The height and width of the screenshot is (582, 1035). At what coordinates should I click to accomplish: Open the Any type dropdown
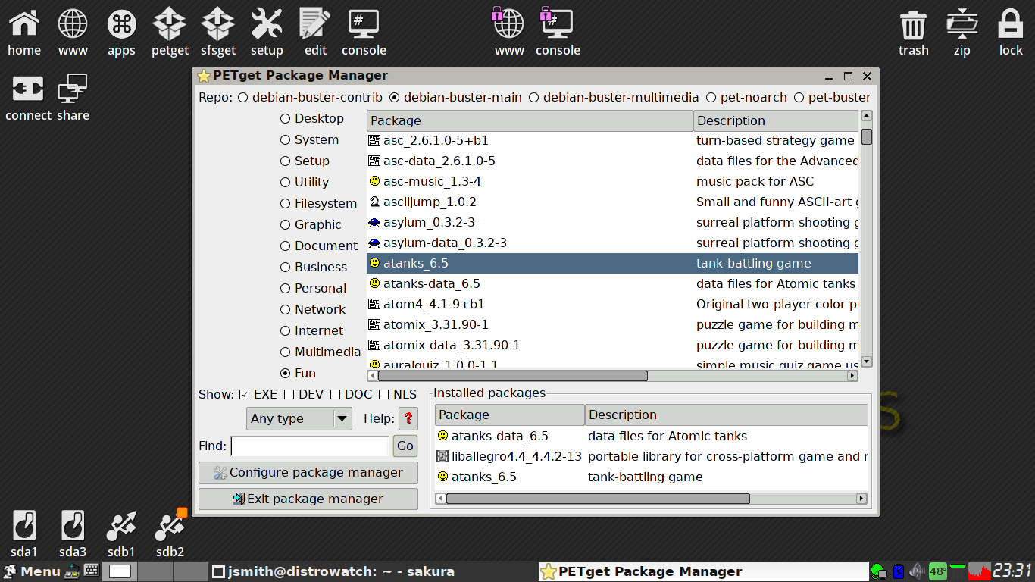click(299, 418)
